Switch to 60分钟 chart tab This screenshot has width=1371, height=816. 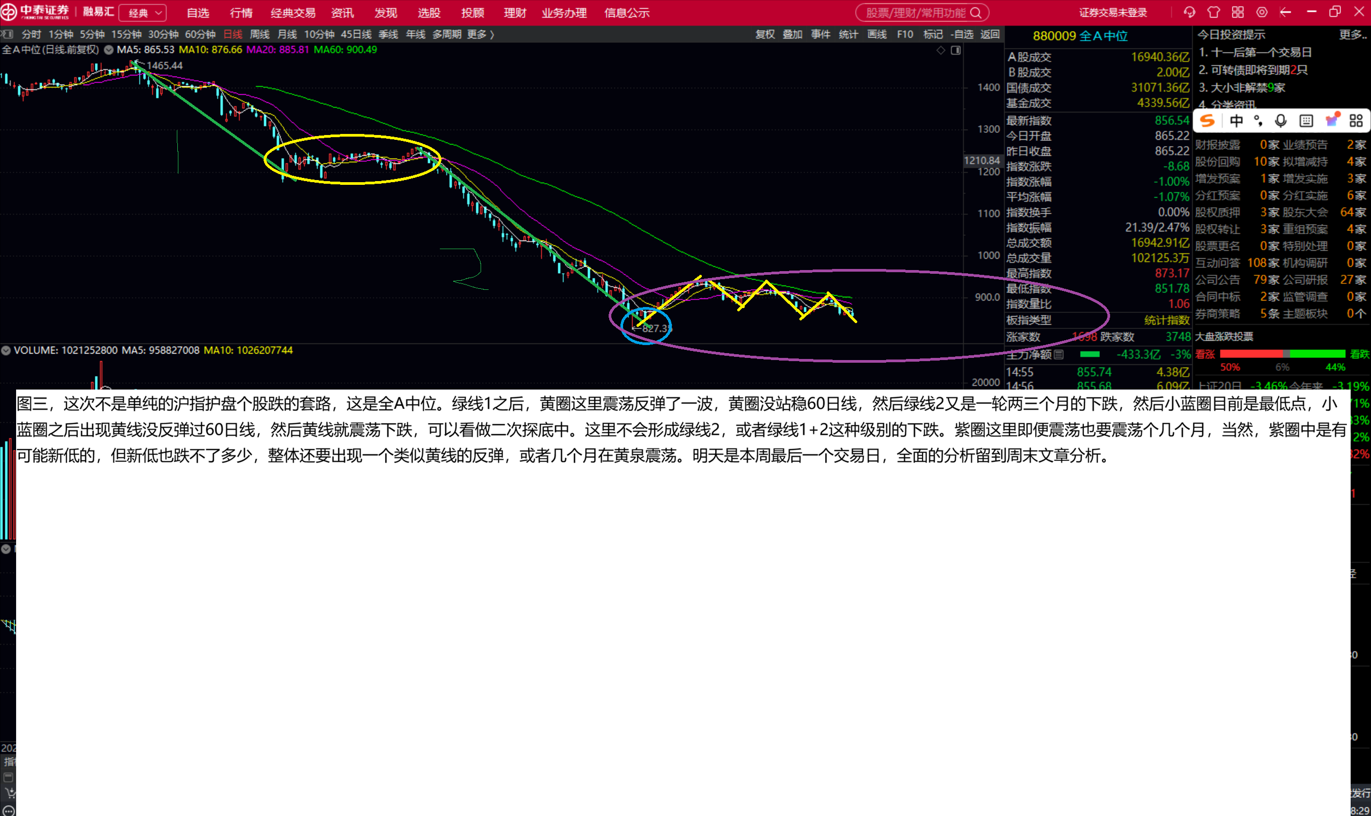tap(200, 35)
